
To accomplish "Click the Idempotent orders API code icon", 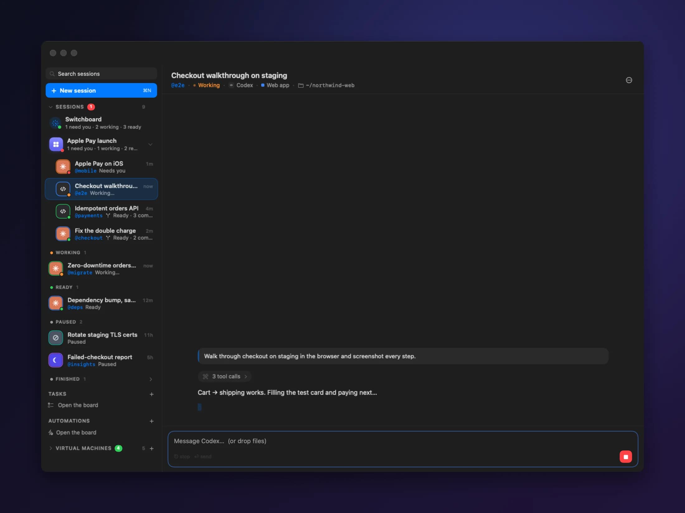I will (x=63, y=212).
